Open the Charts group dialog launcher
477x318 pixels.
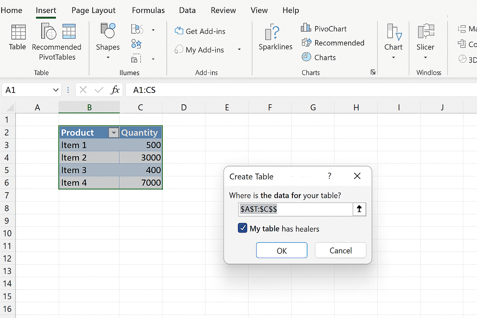[373, 72]
